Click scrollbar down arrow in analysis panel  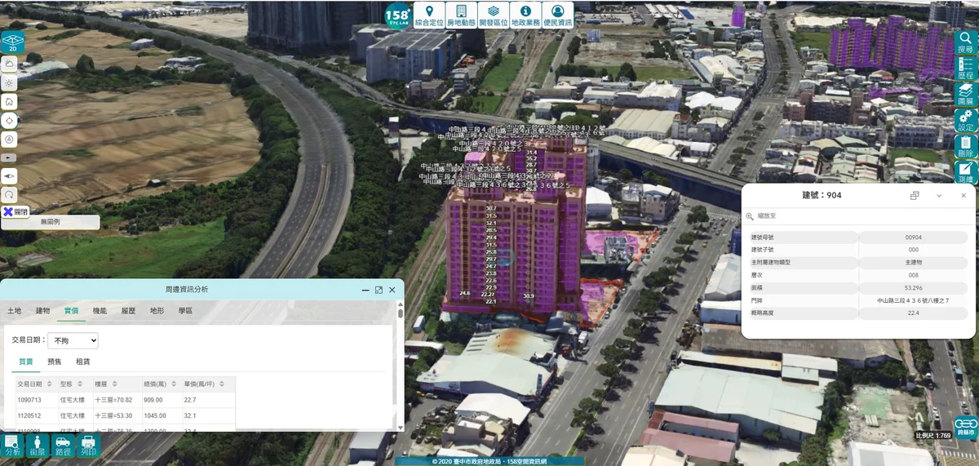pyautogui.click(x=401, y=426)
